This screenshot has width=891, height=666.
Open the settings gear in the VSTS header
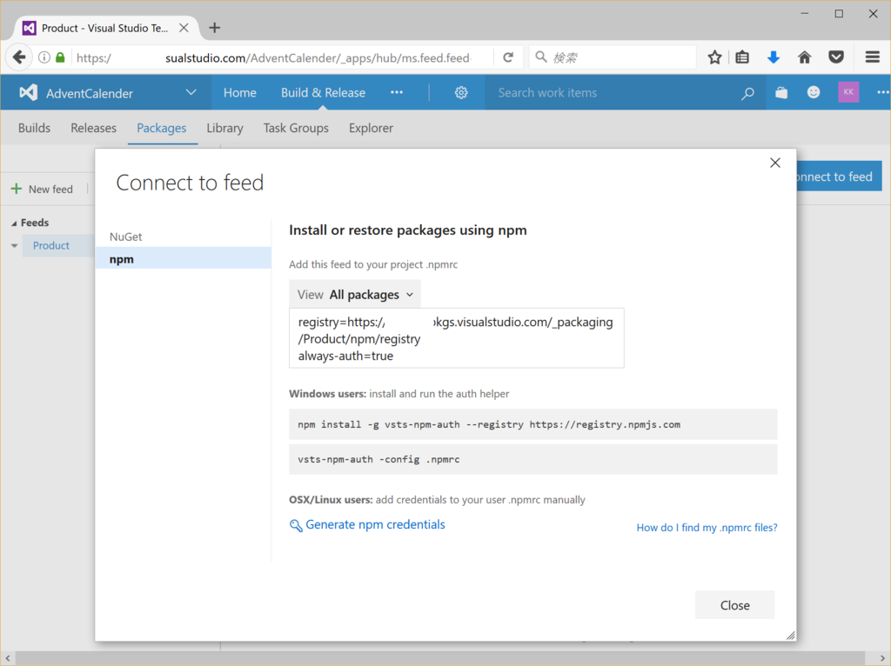[461, 92]
